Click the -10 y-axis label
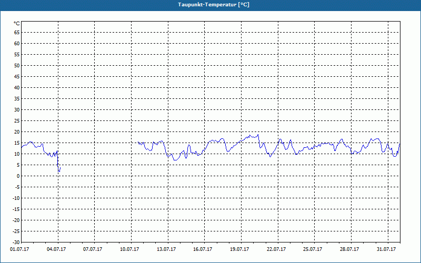The image size is (421, 263). tap(16, 198)
